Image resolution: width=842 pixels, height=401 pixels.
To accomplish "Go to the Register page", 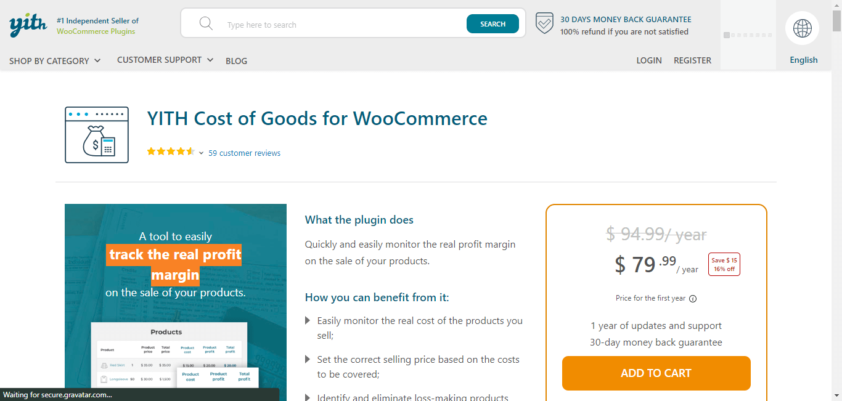I will tap(692, 60).
